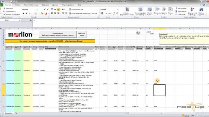Toggle align text right
This screenshot has width=209, height=117.
pyautogui.click(x=58, y=13)
